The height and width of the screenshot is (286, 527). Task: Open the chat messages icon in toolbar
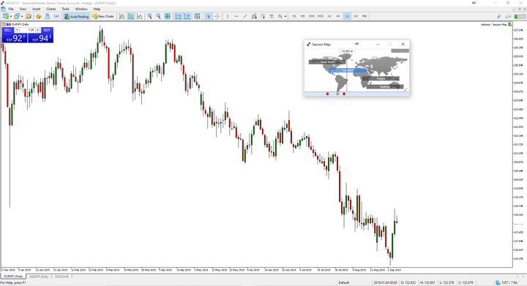(x=508, y=16)
